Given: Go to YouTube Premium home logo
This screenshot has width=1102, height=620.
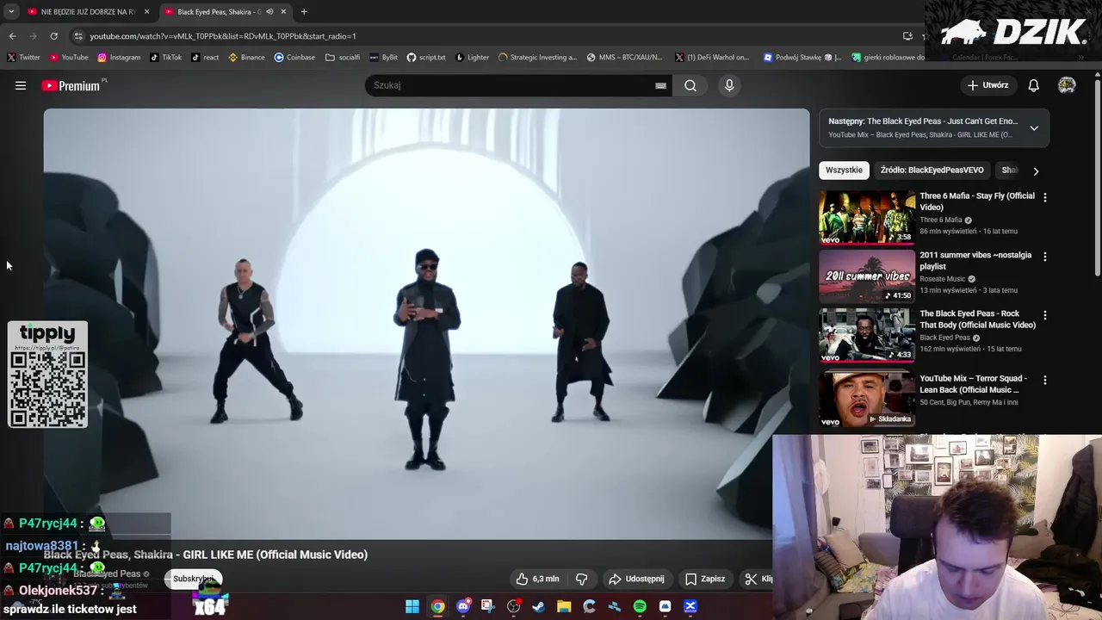Looking at the screenshot, I should [x=71, y=85].
